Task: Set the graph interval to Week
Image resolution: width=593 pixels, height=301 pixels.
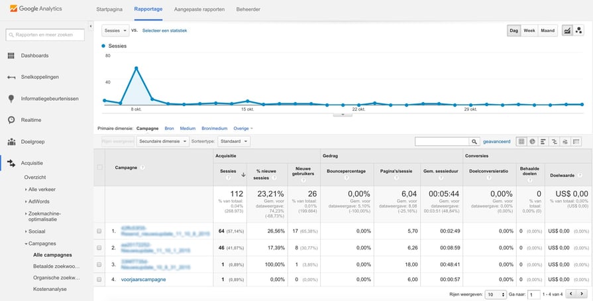Action: click(529, 30)
